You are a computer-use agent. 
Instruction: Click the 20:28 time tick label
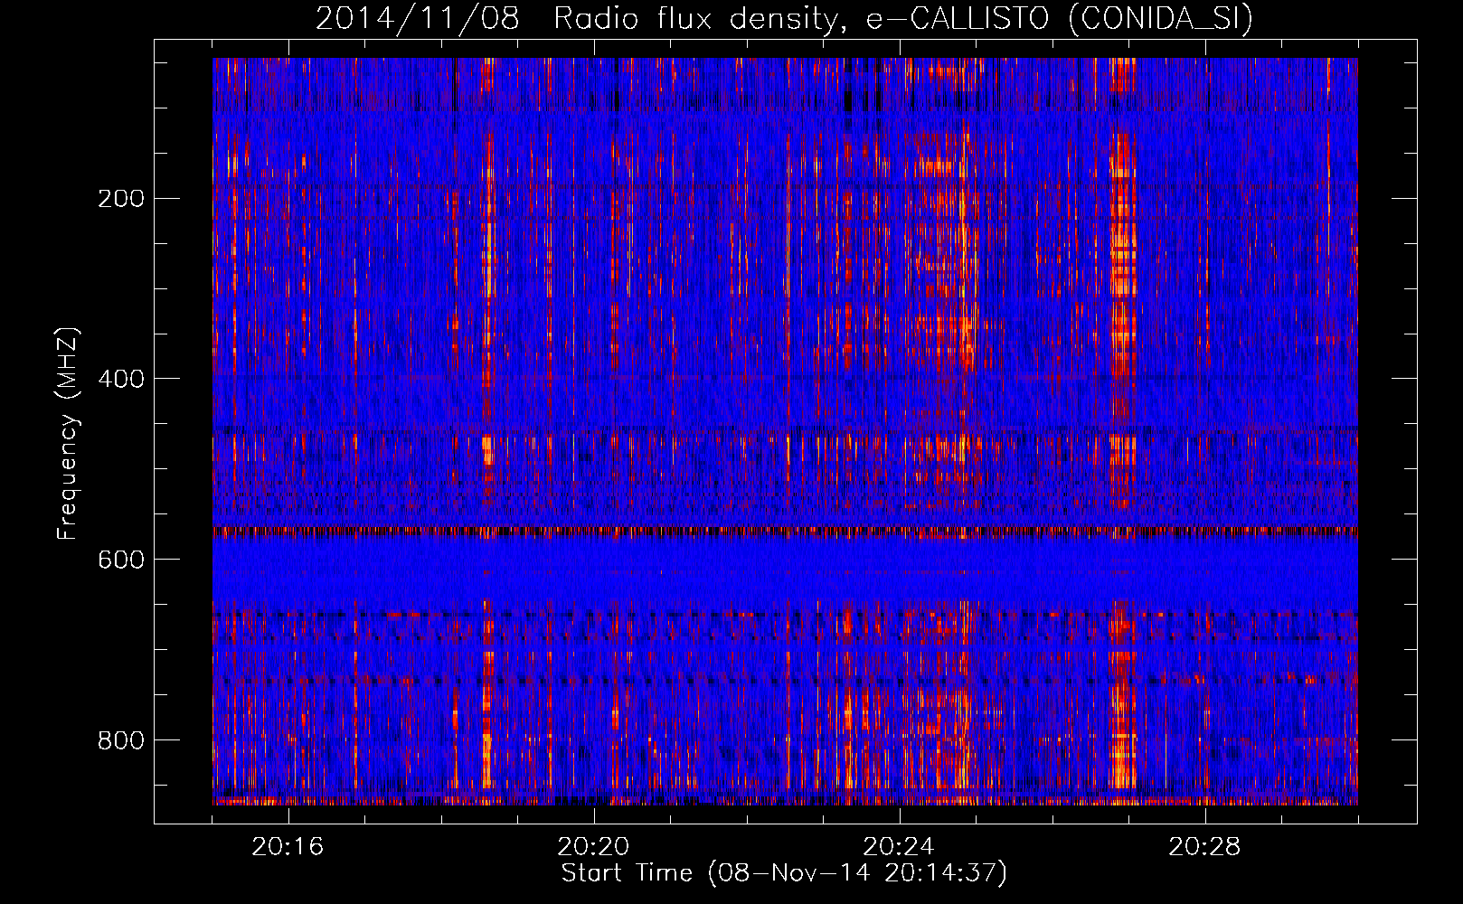pos(1204,847)
